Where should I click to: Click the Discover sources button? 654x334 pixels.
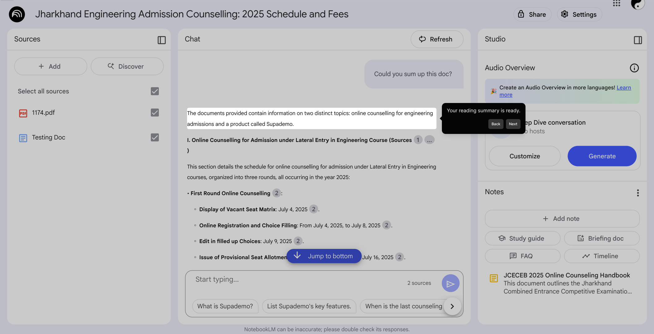[x=127, y=66]
